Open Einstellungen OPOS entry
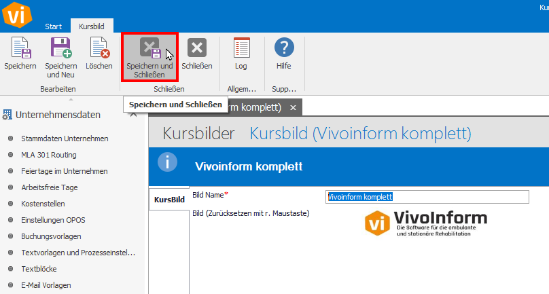Image resolution: width=549 pixels, height=294 pixels. click(53, 220)
